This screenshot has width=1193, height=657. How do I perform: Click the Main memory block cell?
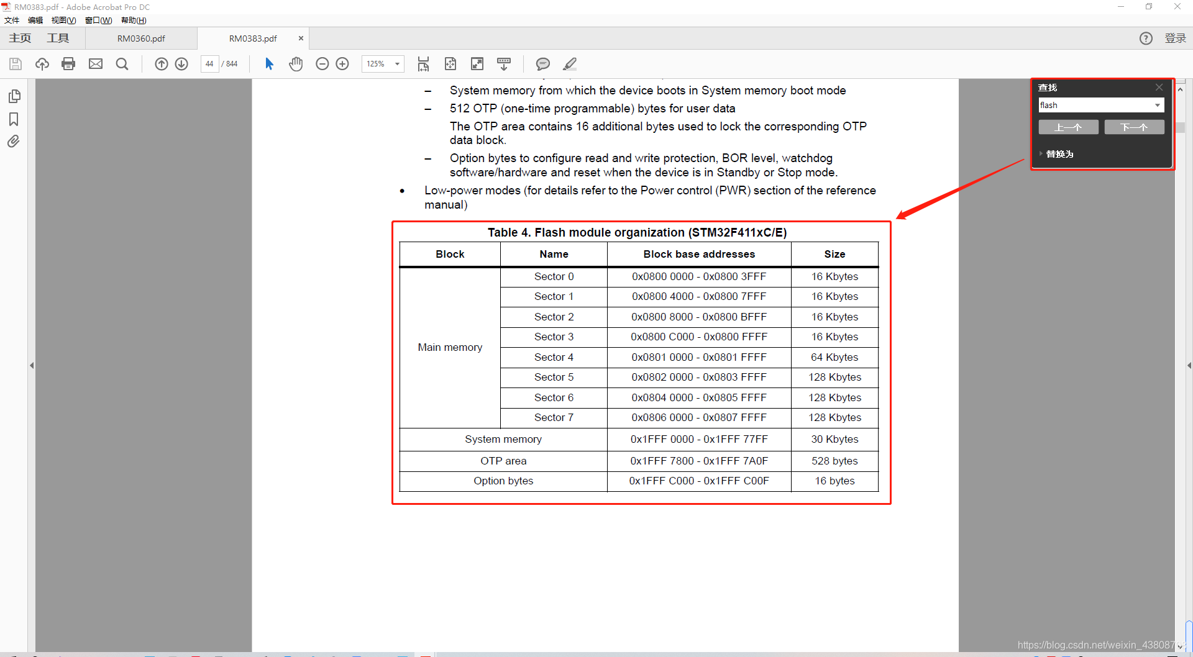(450, 348)
